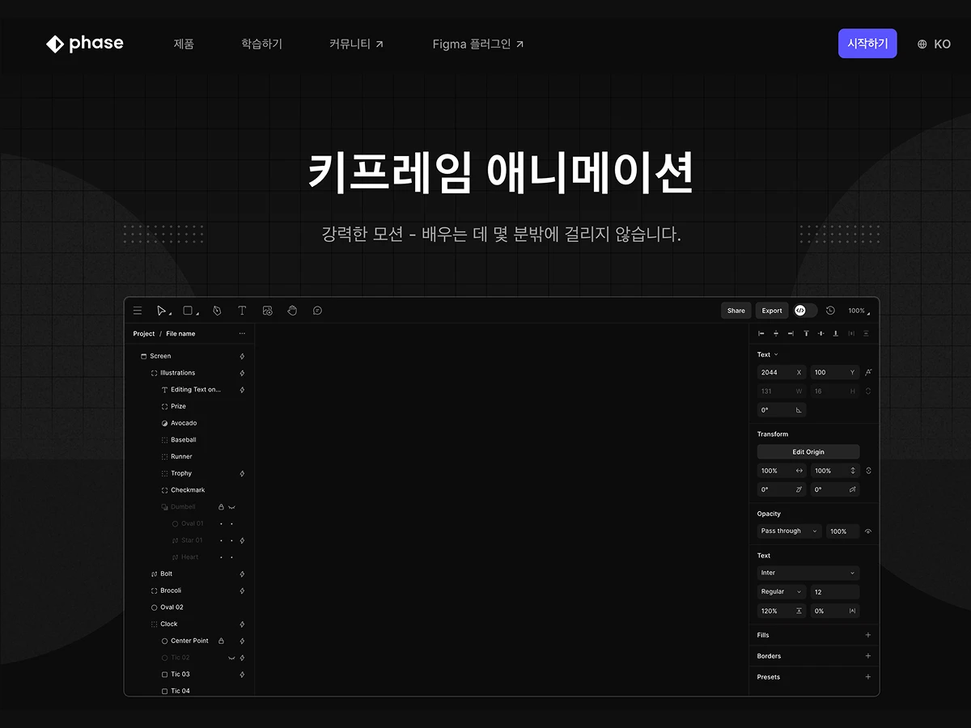Select the Comment tool

pyautogui.click(x=317, y=311)
